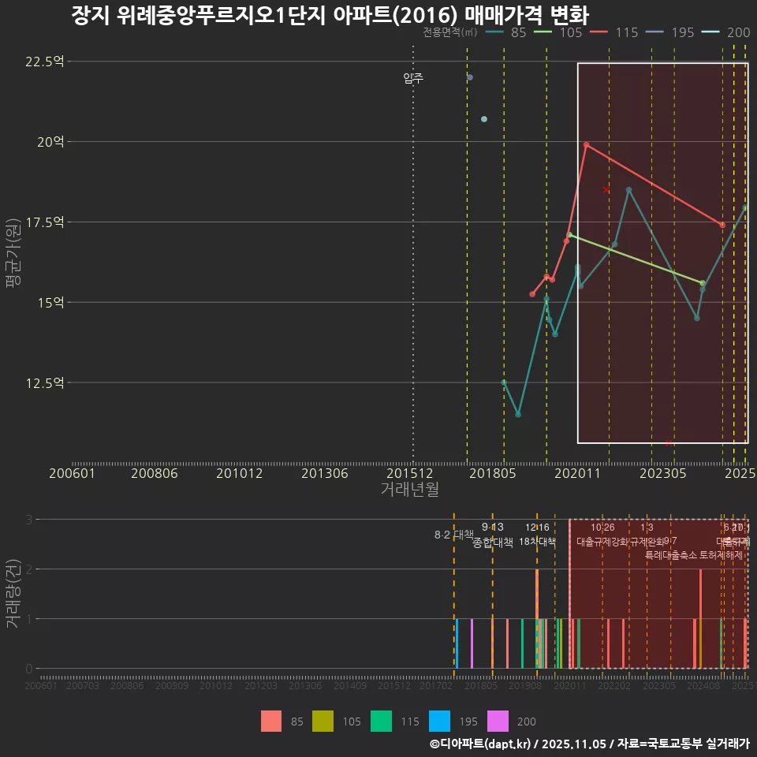Click the isolated teal data point near 20.7억
This screenshot has width=757, height=757.
[x=483, y=117]
